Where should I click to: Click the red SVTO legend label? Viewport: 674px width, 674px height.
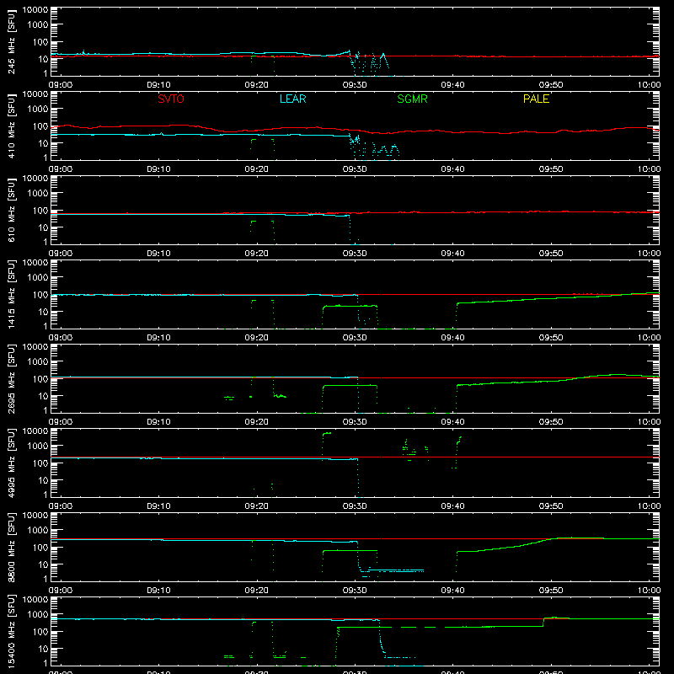[171, 99]
